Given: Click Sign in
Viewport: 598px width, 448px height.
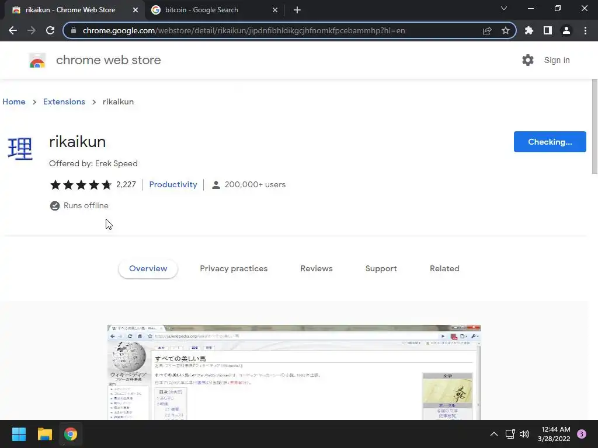Looking at the screenshot, I should coord(557,60).
